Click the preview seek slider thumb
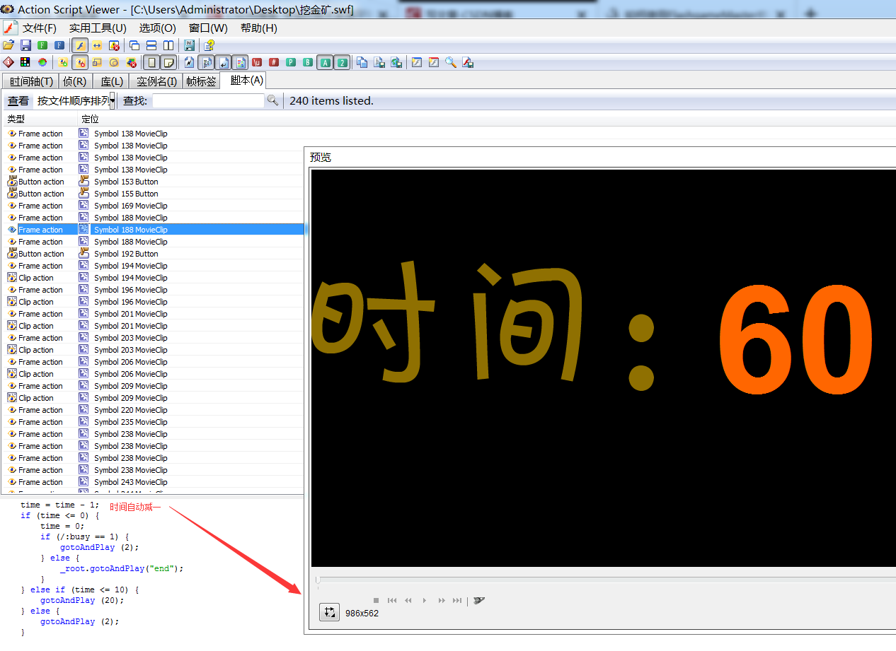 click(318, 580)
